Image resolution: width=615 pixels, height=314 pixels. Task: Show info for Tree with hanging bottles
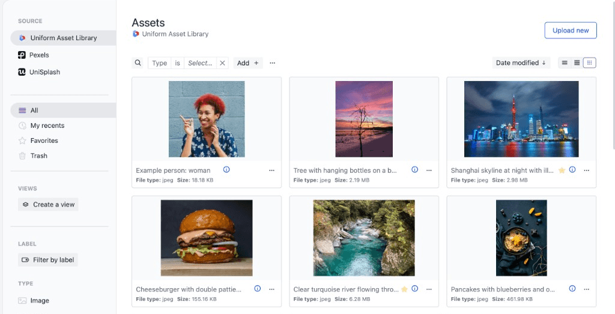click(x=414, y=170)
